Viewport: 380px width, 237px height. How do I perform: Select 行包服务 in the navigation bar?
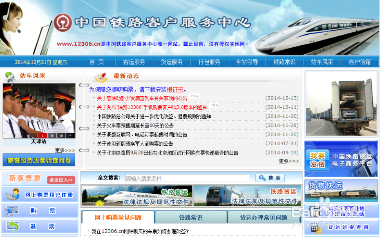point(209,62)
